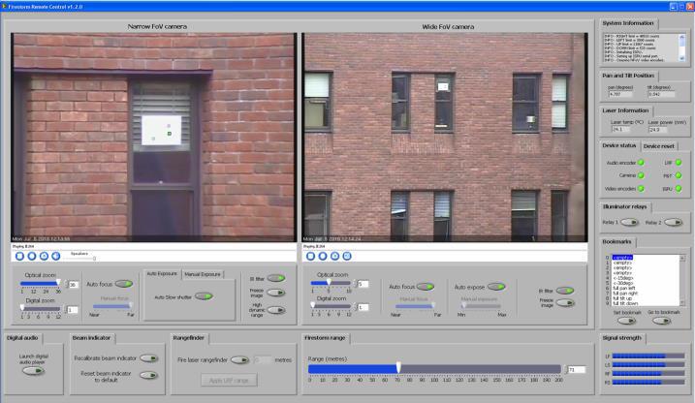Step the wide camera optical zoom value
The width and height of the screenshot is (695, 403).
(x=355, y=284)
